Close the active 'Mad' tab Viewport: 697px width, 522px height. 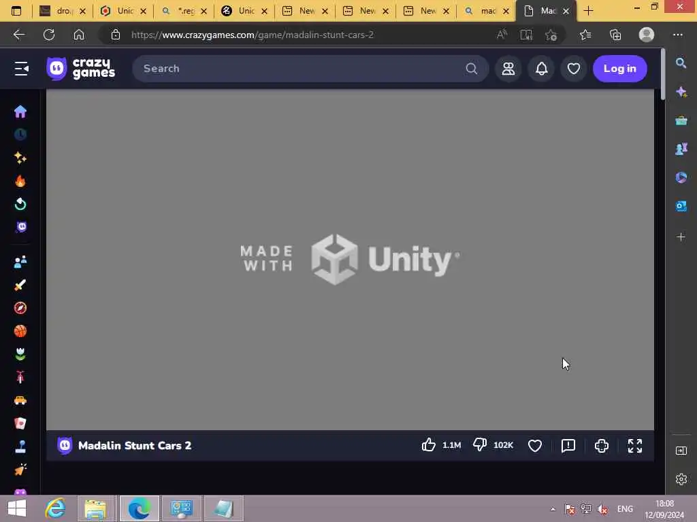pyautogui.click(x=566, y=11)
